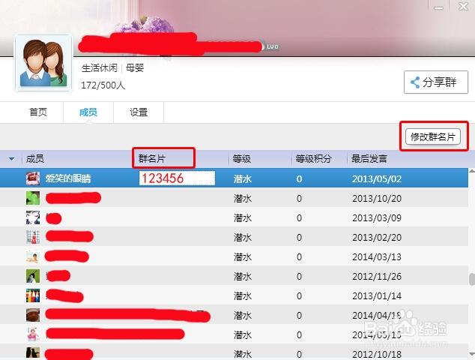
Task: Click the penguin avatar in 2012/11/26 row
Action: pos(33,276)
